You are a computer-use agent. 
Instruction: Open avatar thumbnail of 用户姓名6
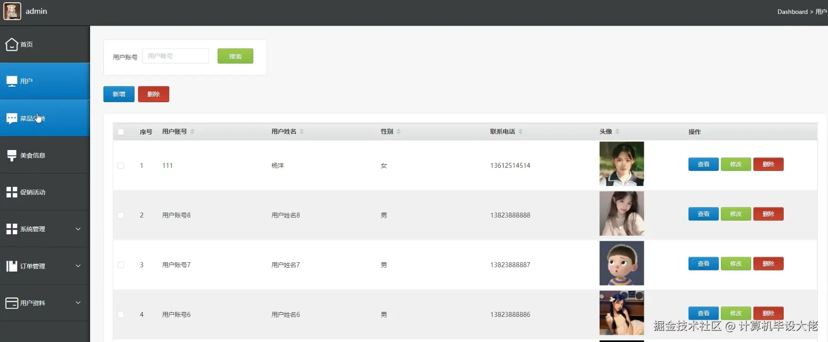point(621,313)
